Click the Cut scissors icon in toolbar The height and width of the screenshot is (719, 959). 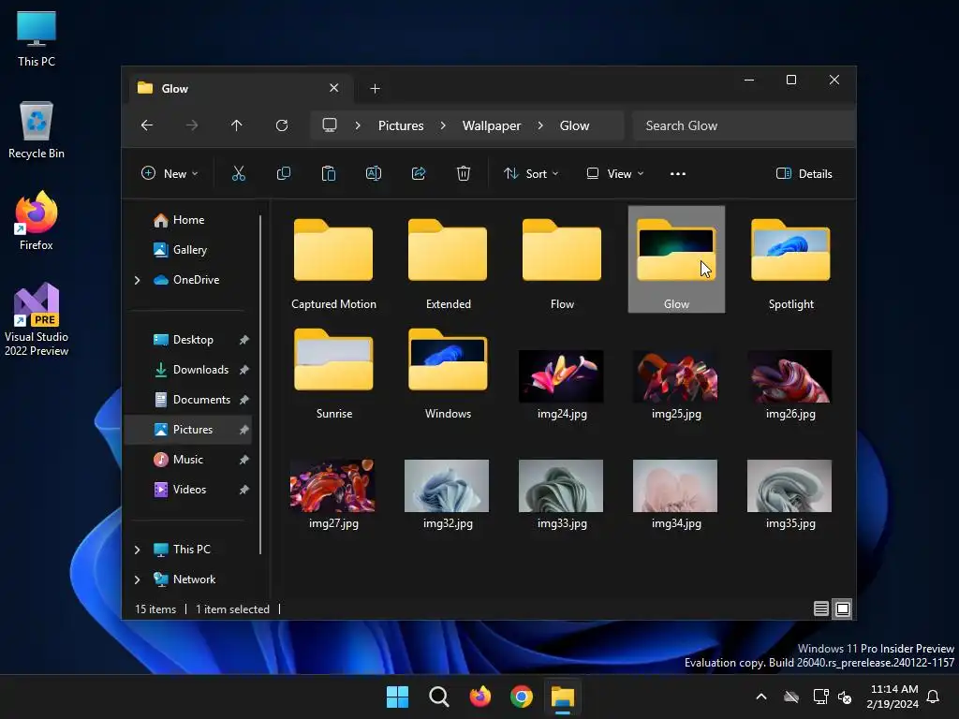(239, 173)
